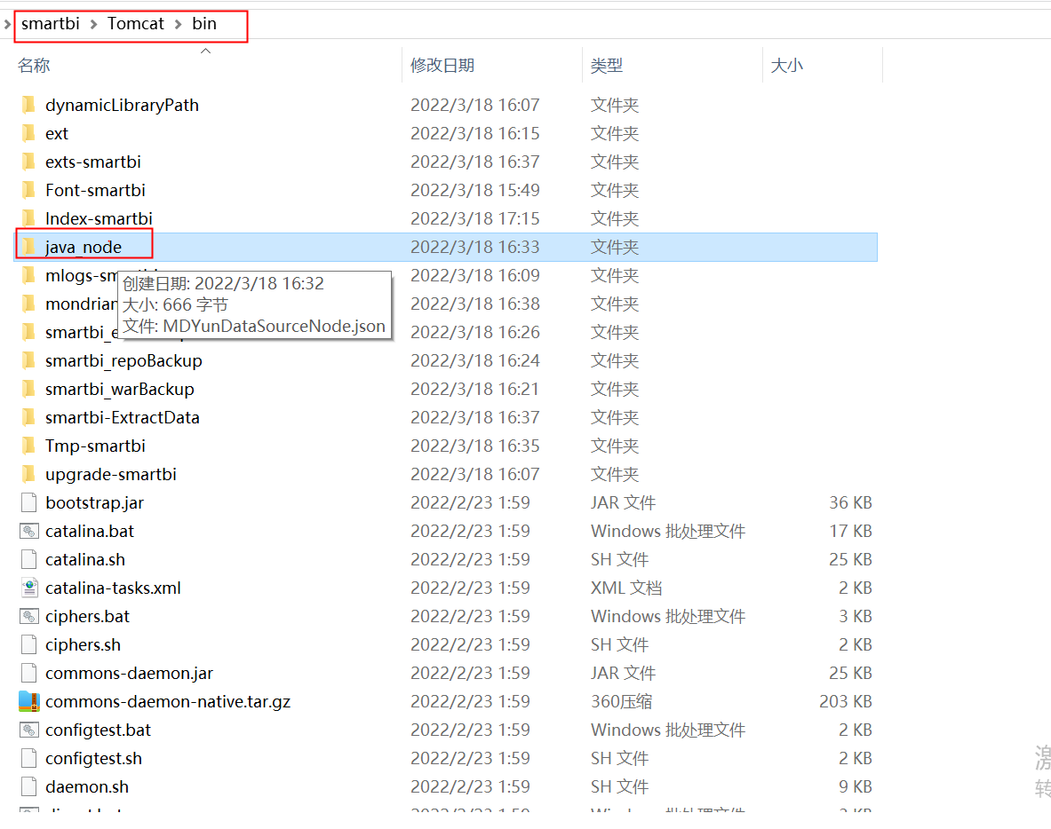Click the 2022/3/18 17:15 modified date
Screen dimensions: 1051x829
tap(475, 218)
